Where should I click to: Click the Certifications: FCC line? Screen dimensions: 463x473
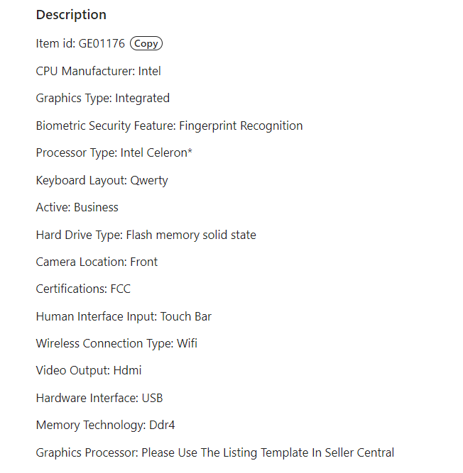click(83, 289)
